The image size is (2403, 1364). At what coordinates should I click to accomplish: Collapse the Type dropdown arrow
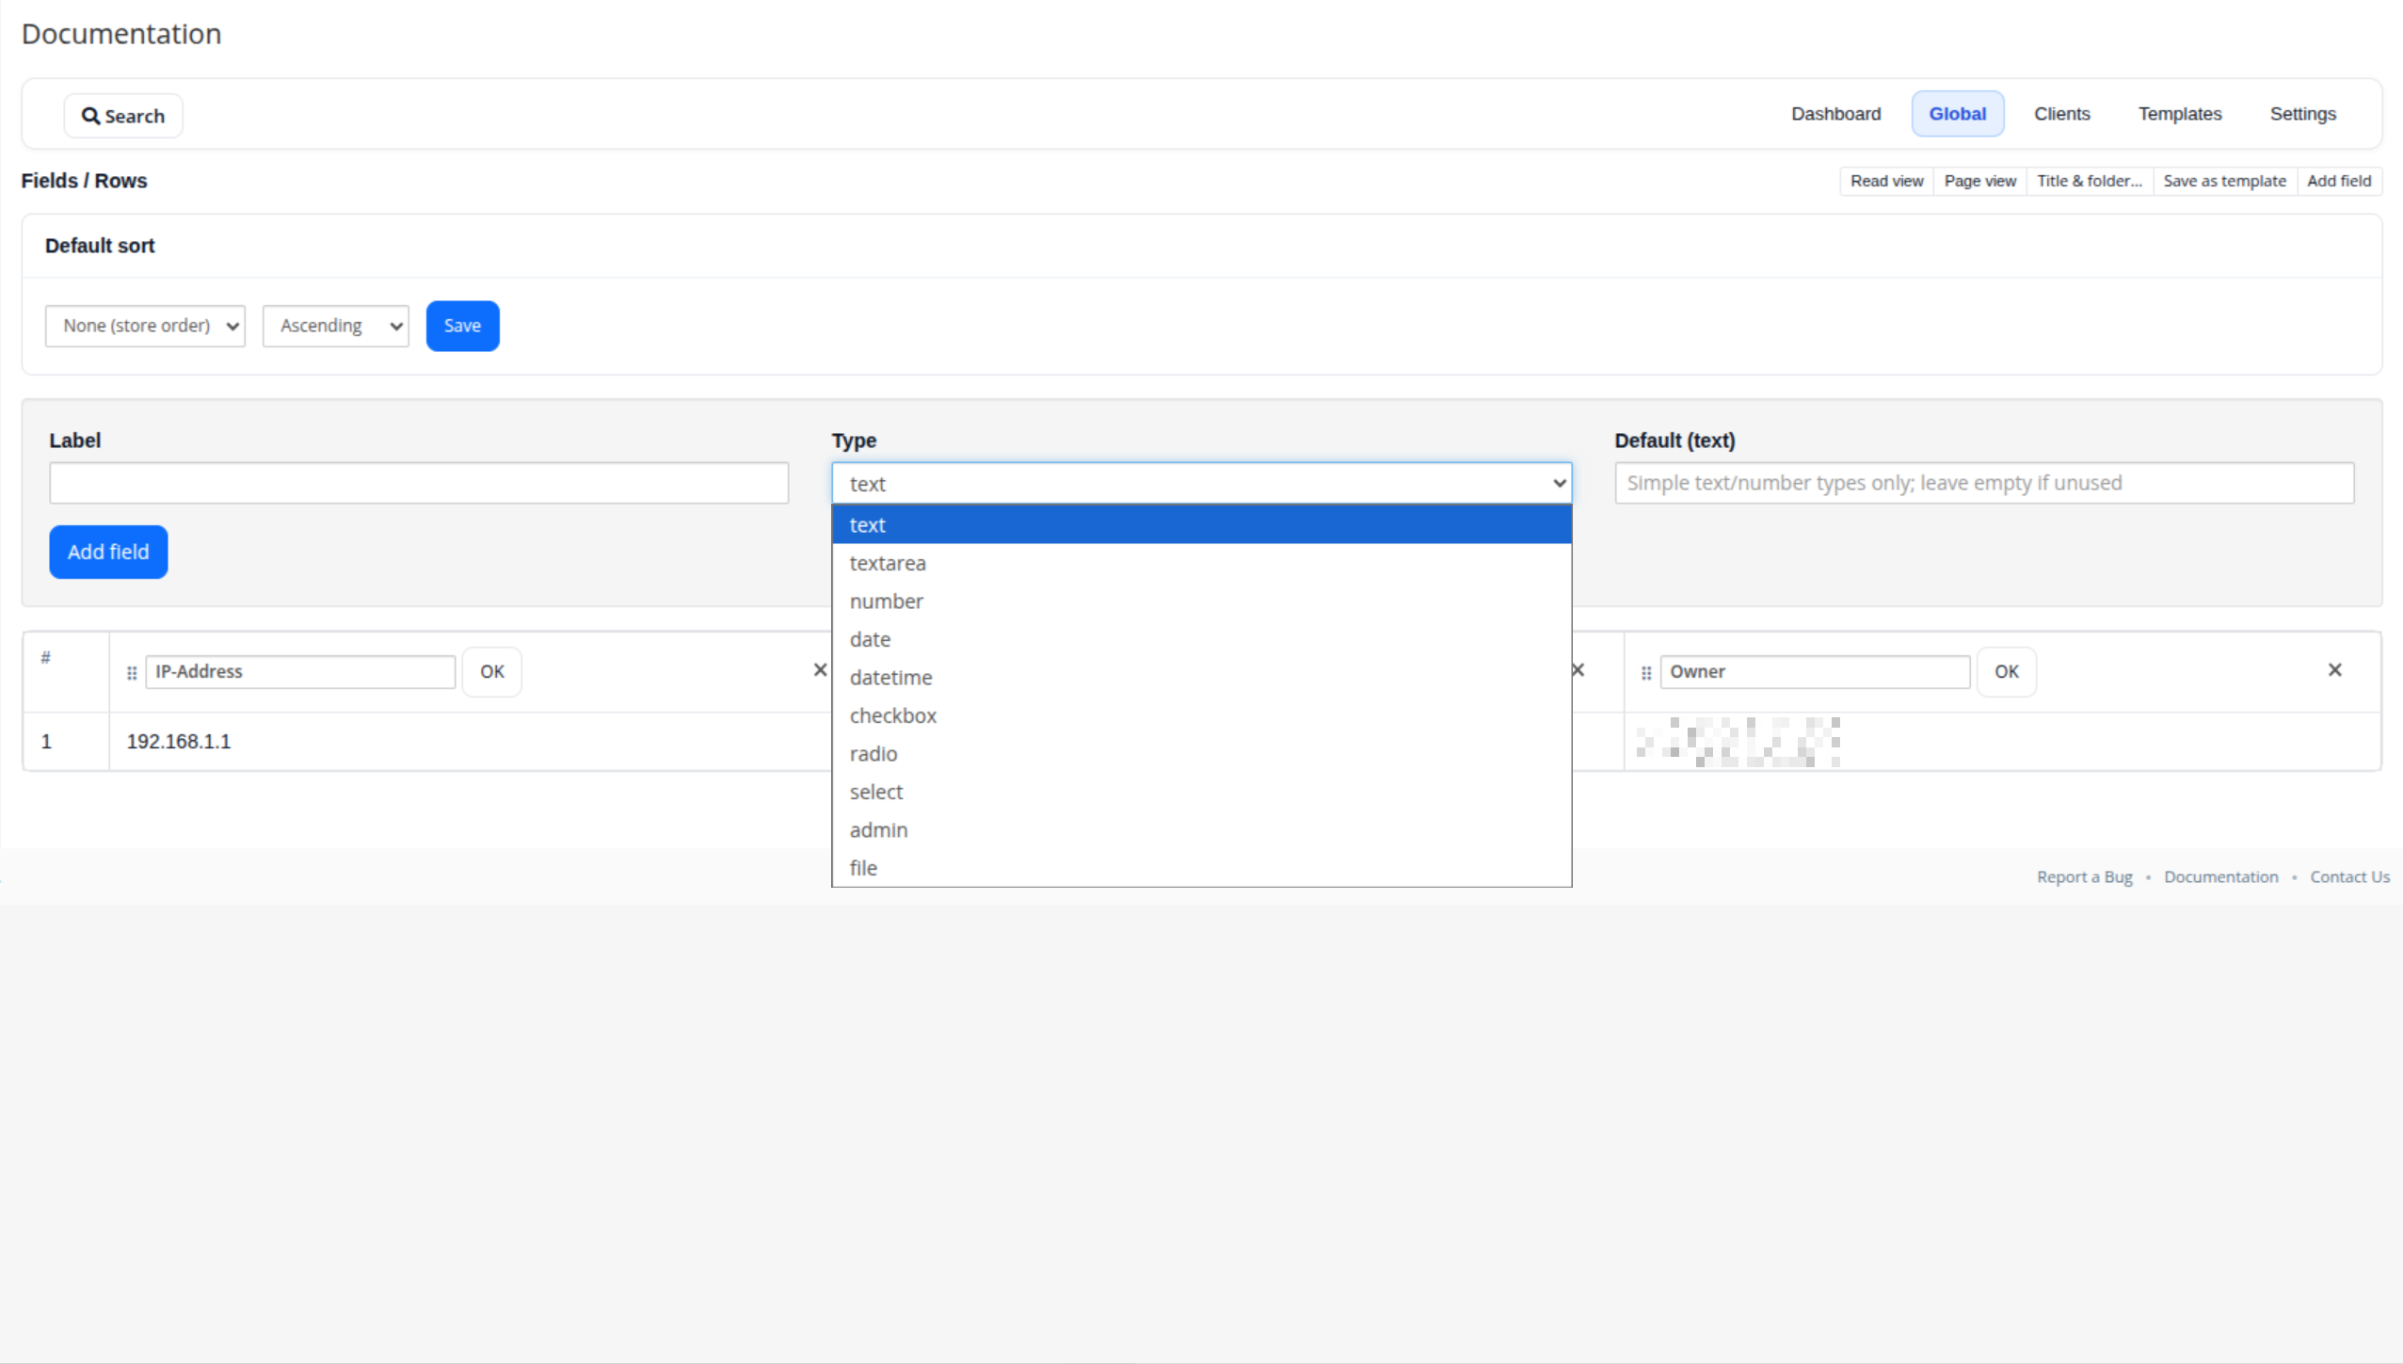coord(1559,483)
